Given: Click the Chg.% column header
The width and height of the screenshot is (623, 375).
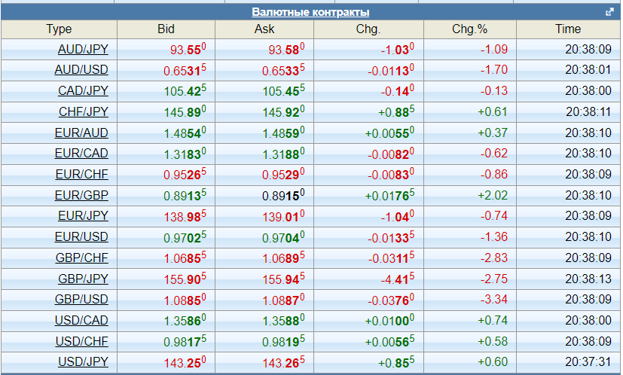Looking at the screenshot, I should (469, 29).
